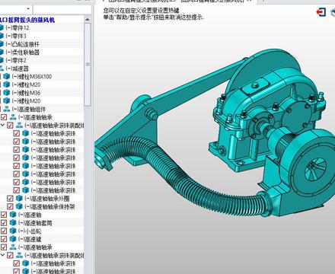The image size is (335, 274).
Task: Click the cube icon beside 零件12
Action: pyautogui.click(x=2, y=27)
